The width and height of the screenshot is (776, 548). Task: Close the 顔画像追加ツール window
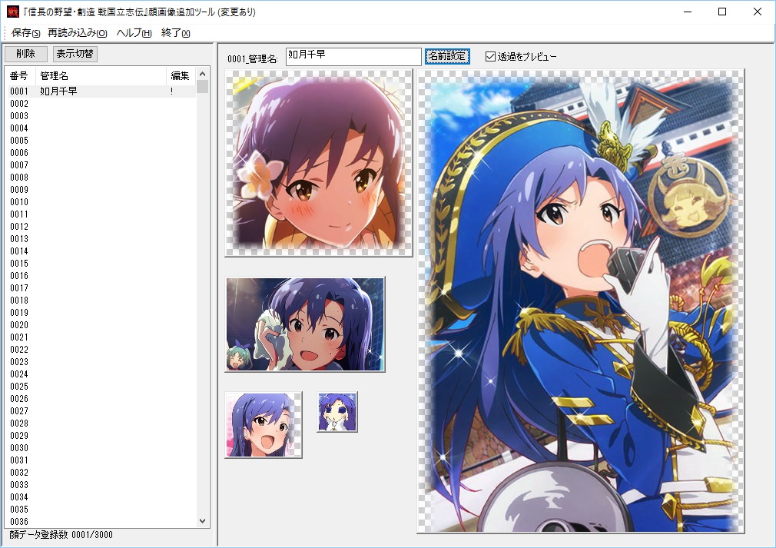[x=758, y=12]
